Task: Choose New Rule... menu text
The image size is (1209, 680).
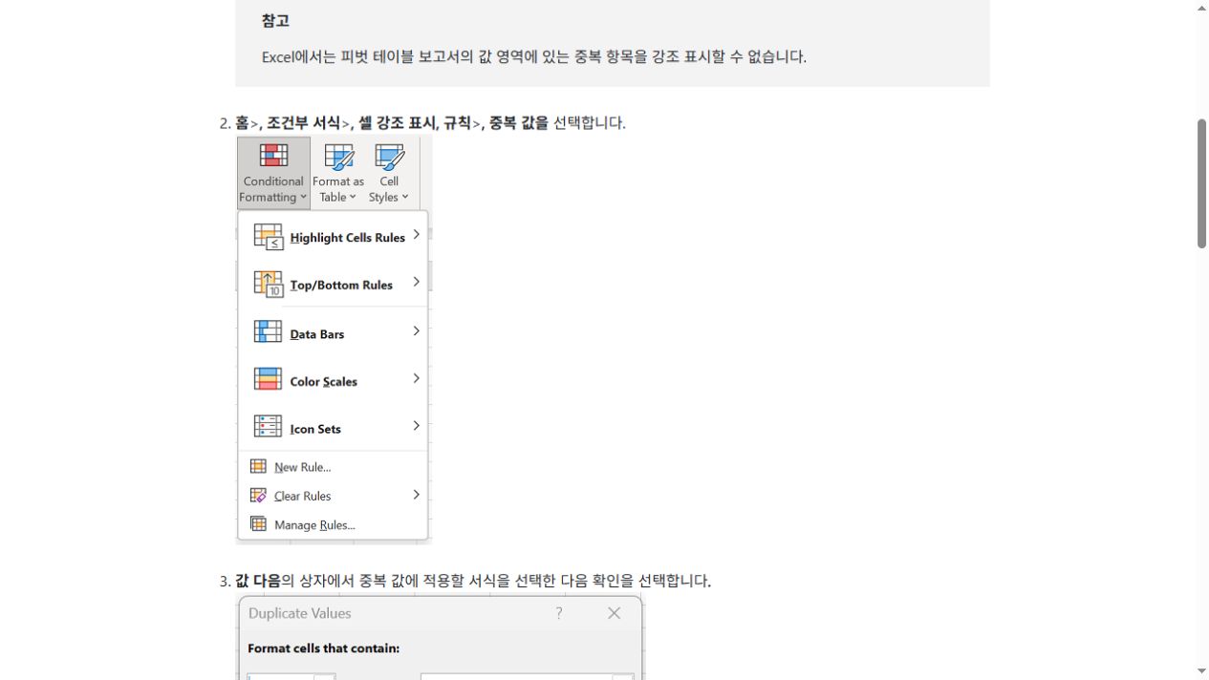Action: pos(303,467)
